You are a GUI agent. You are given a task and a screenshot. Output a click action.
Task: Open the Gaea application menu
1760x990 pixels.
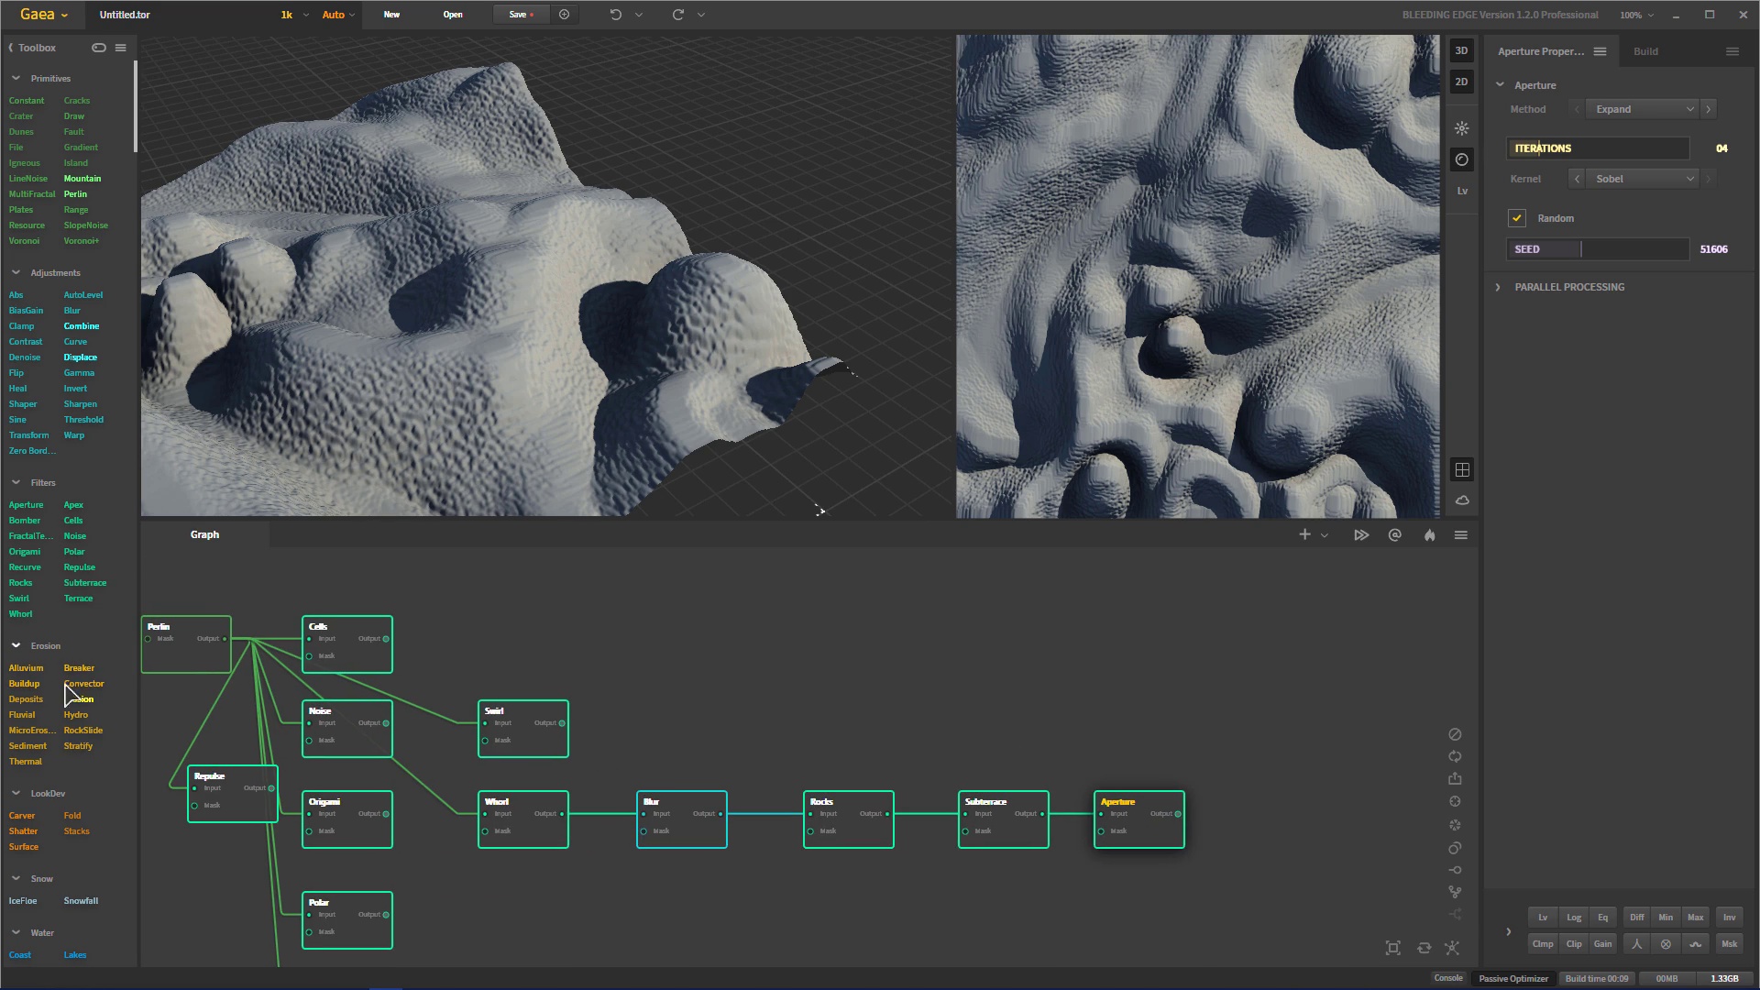click(x=44, y=15)
